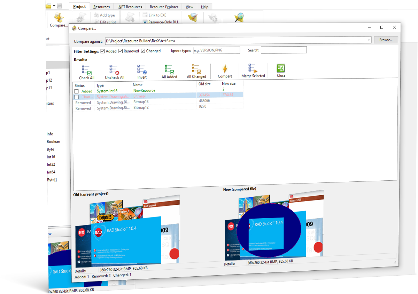Select Int64 in main window tree
Viewport: 418px width, 294px height.
click(51, 172)
